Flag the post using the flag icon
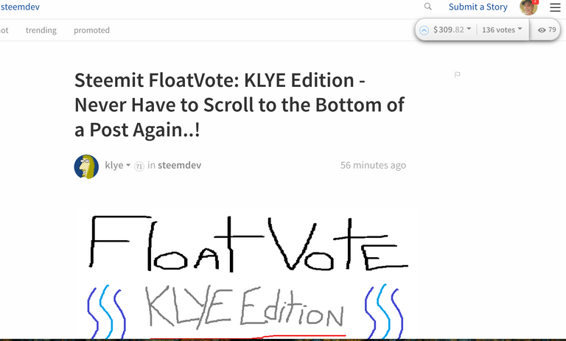Screen dimensions: 566x341 pos(458,74)
